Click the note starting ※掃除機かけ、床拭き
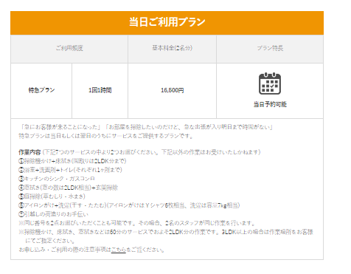This screenshot has width=351, height=274. pos(166,236)
